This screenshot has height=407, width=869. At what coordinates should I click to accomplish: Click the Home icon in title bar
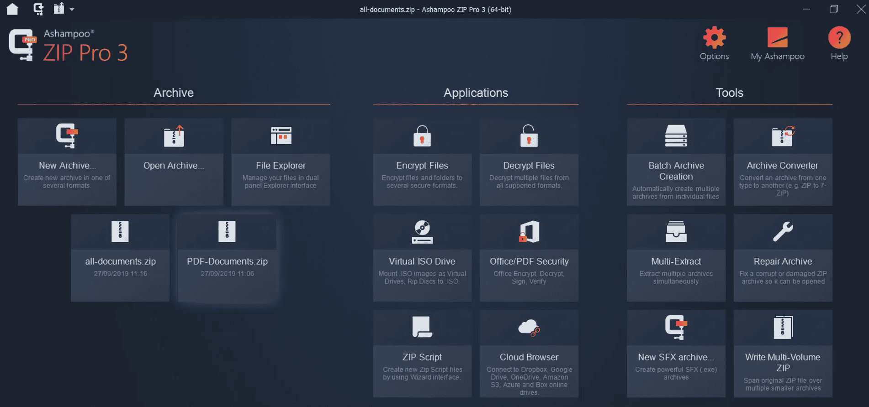pyautogui.click(x=12, y=9)
